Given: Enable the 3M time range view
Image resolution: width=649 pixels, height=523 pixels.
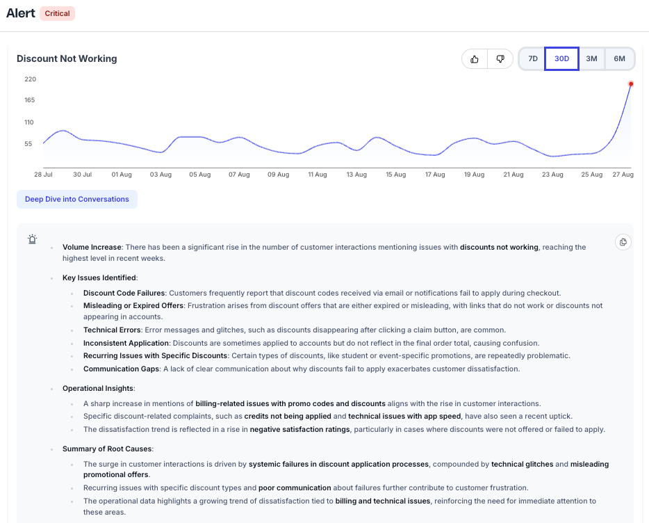Looking at the screenshot, I should click(591, 59).
